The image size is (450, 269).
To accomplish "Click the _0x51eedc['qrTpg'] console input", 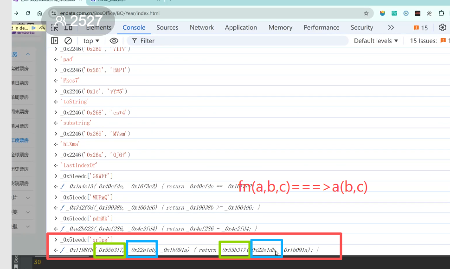I will (87, 240).
